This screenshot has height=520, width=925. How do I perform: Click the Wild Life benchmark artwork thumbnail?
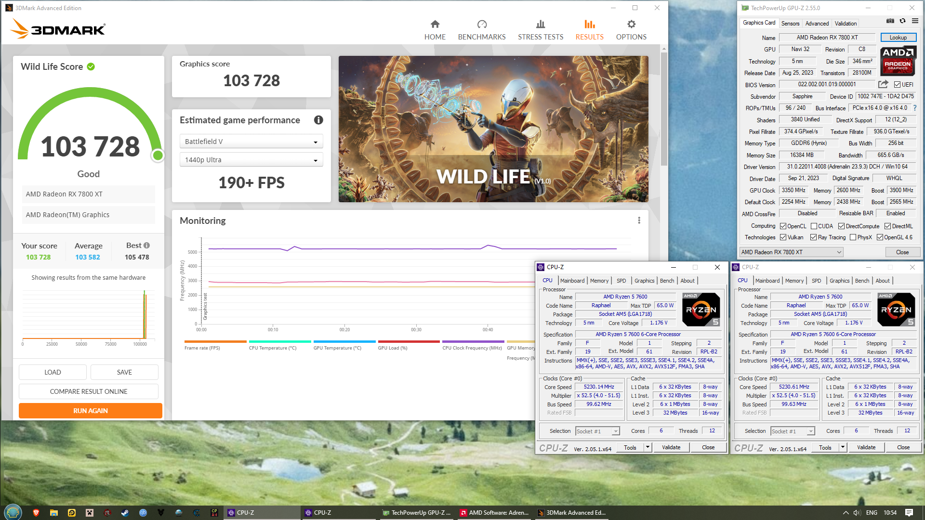[x=493, y=129]
